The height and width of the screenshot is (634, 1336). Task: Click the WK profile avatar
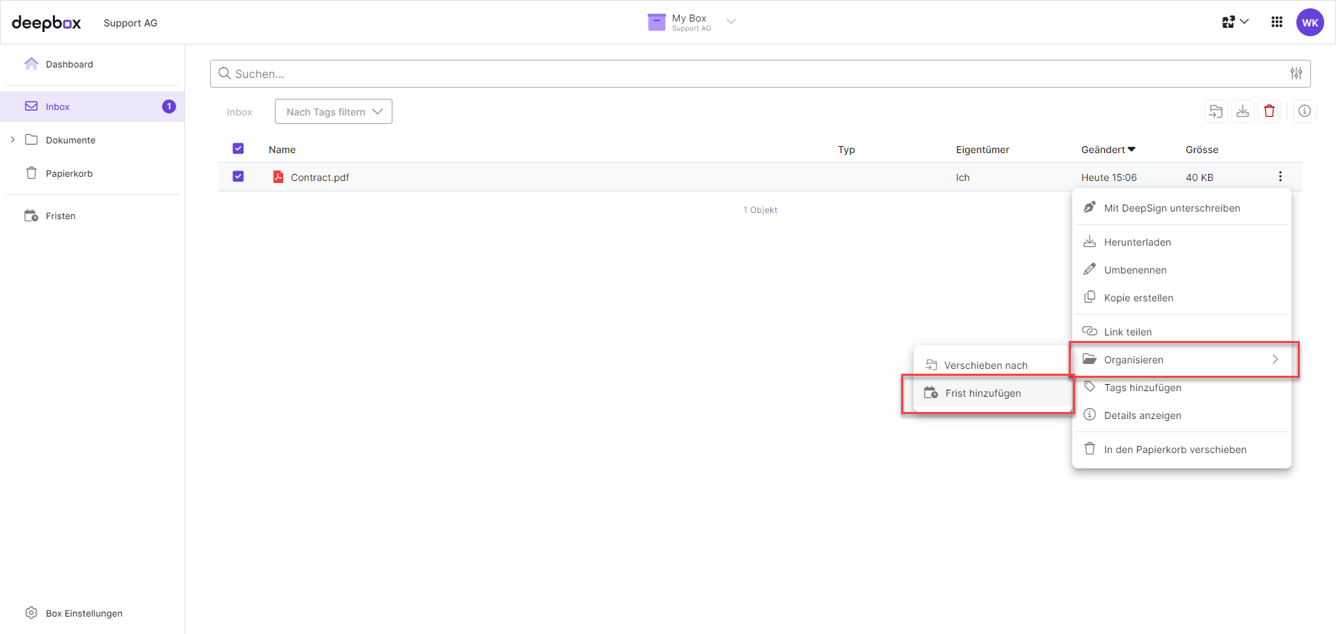click(x=1310, y=22)
